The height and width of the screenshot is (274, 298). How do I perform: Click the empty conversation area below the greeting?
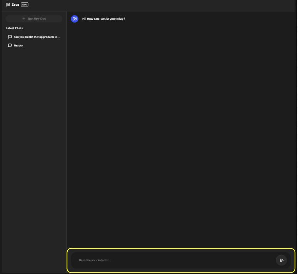coord(181,135)
